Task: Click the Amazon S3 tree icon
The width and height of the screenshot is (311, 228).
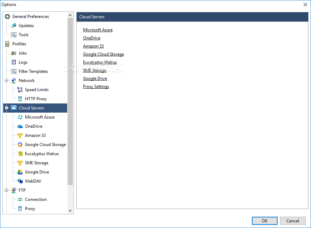Action: 20,135
